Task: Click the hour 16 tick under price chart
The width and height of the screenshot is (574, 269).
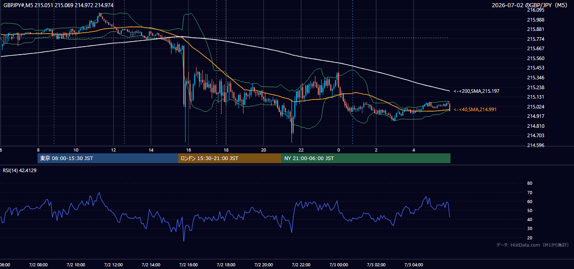Action: point(189,150)
